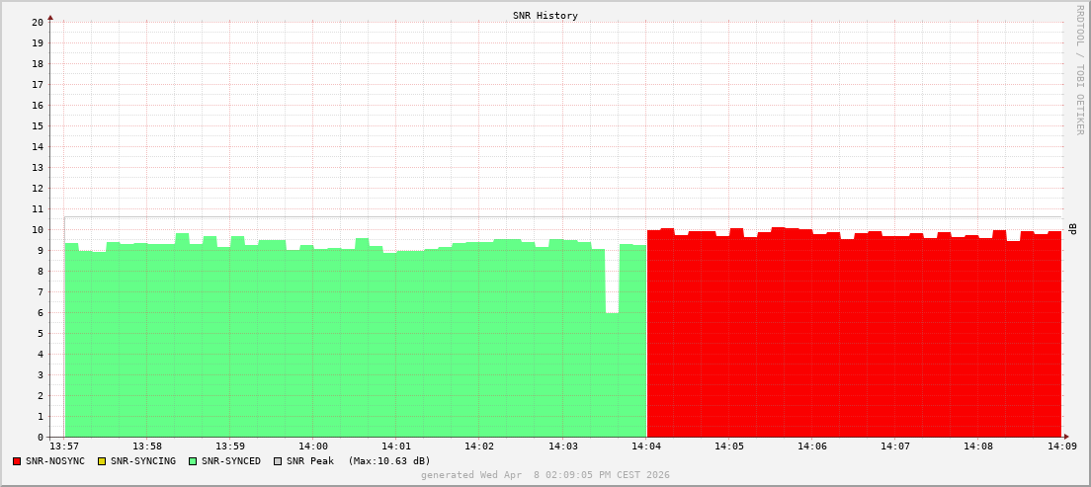
Task: Click the generated timestamp footer text
Action: 545,475
